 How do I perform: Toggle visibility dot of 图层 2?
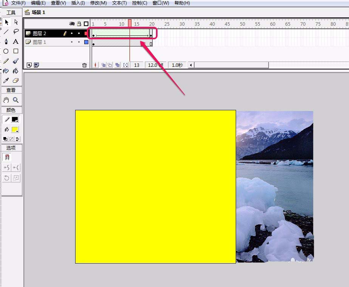72,33
